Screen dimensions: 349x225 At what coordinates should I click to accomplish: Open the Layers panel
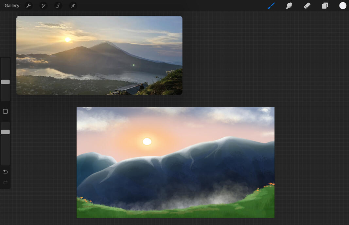(x=325, y=6)
